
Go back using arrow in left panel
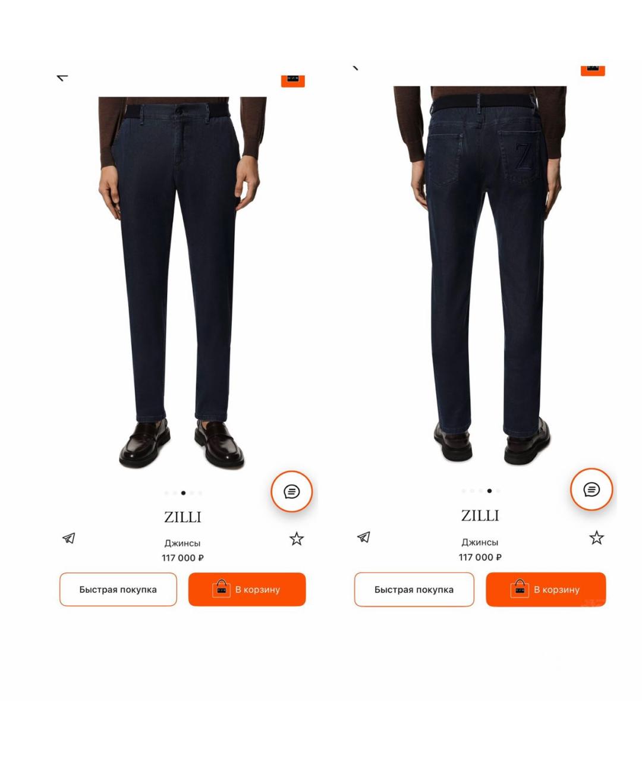[62, 77]
